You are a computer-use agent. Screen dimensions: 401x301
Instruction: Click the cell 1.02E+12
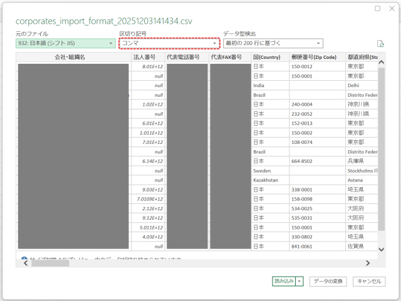pyautogui.click(x=148, y=105)
